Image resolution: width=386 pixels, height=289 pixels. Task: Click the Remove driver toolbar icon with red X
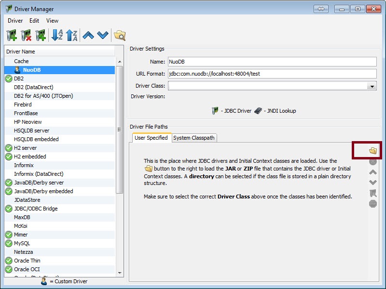26,35
